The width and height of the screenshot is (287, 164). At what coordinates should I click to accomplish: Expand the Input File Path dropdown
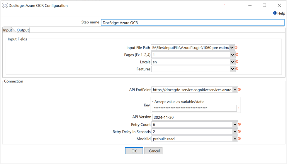click(232, 48)
